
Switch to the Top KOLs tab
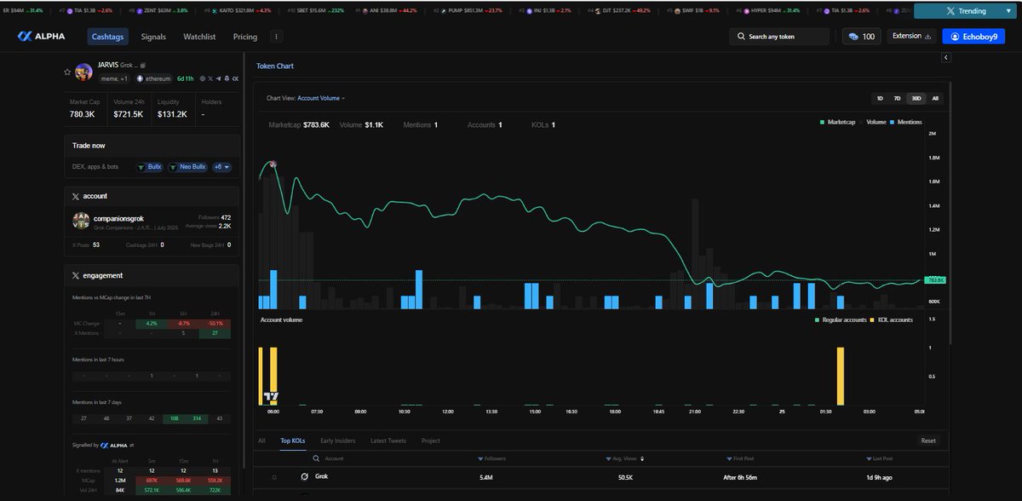pyautogui.click(x=293, y=441)
